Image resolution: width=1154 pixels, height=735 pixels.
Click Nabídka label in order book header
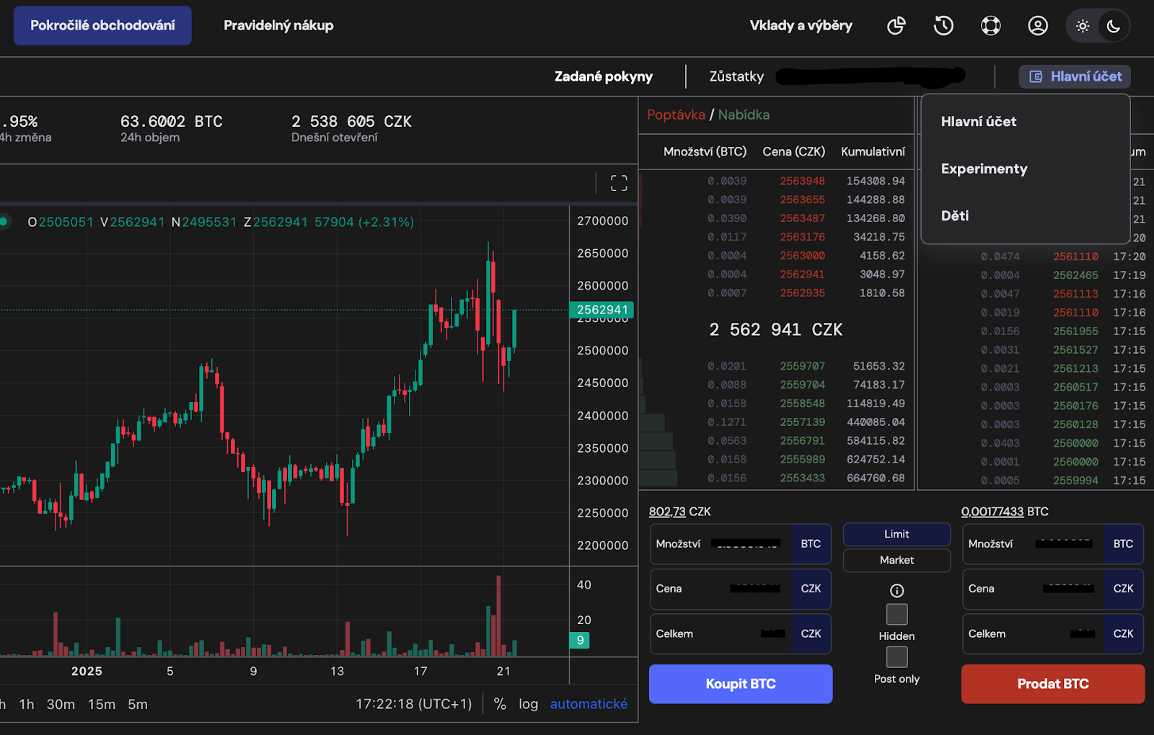pos(744,115)
